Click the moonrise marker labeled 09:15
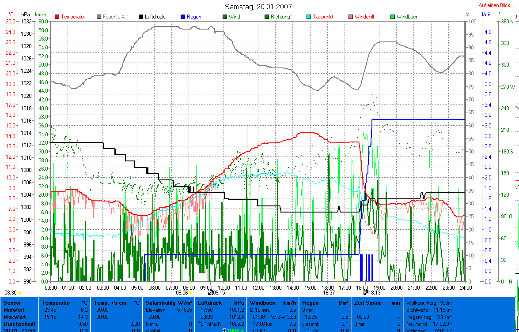Viewport: 519px width, 332px height. pyautogui.click(x=210, y=292)
